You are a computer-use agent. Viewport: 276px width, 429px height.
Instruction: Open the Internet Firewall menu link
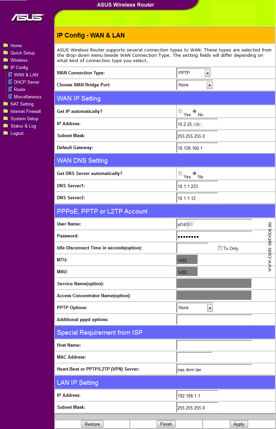[26, 112]
